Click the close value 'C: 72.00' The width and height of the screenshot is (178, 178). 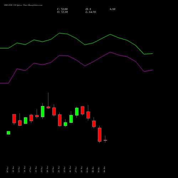[x=62, y=9]
